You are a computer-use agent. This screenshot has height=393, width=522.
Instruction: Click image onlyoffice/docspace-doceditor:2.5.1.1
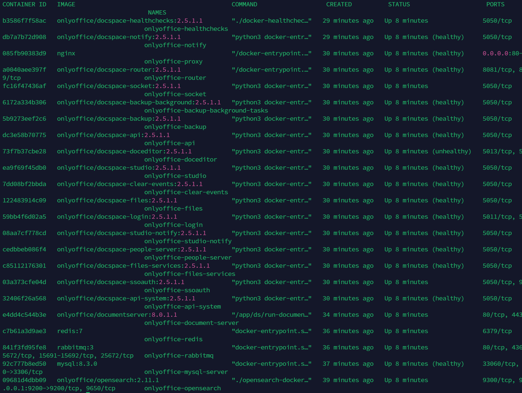pos(124,151)
